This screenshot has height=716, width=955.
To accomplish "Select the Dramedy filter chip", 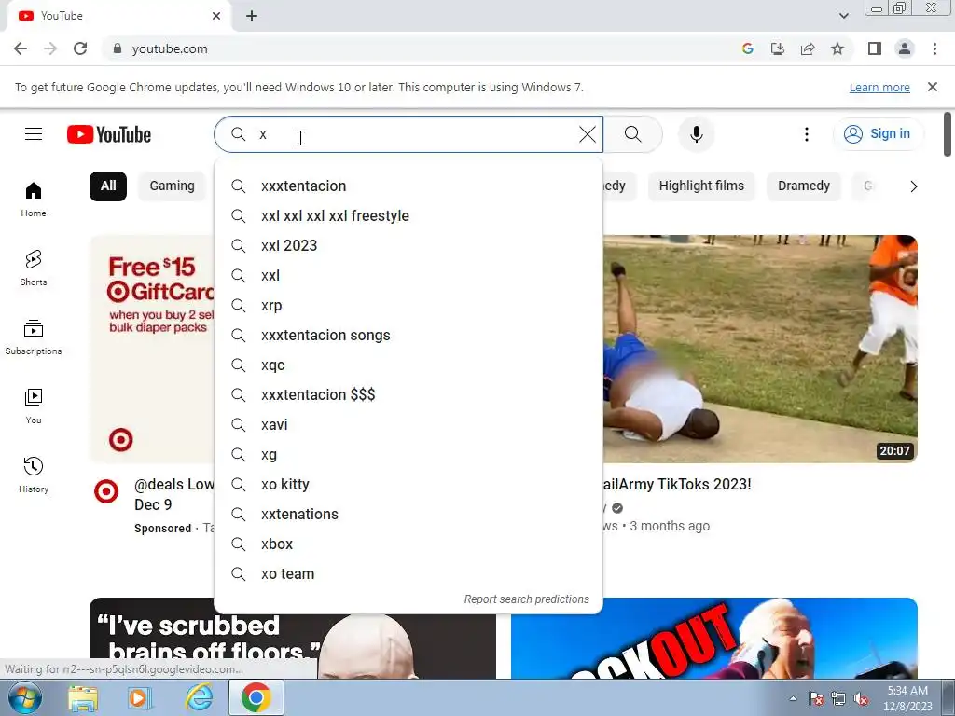I will 803,186.
